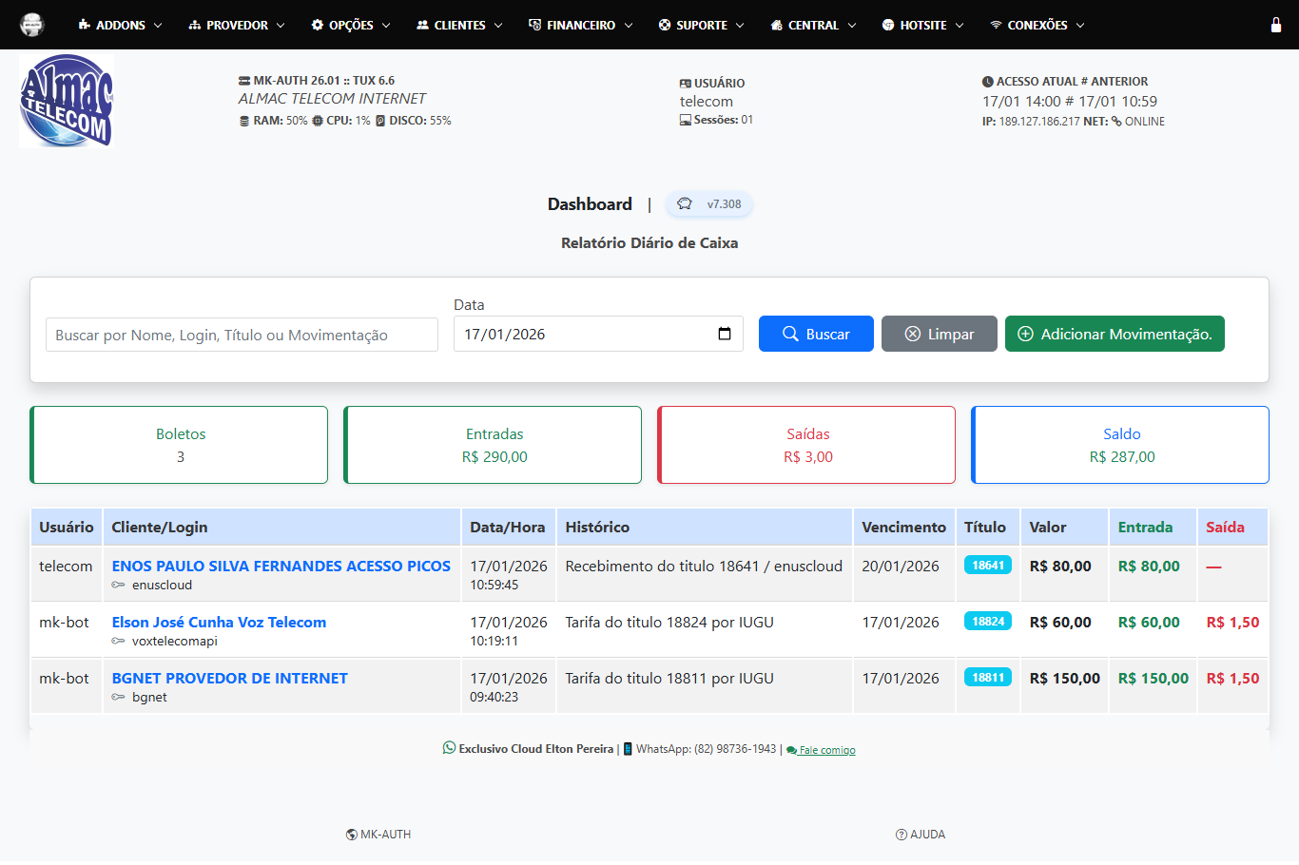
Task: Open the calendar picker in Data field
Action: 724,334
